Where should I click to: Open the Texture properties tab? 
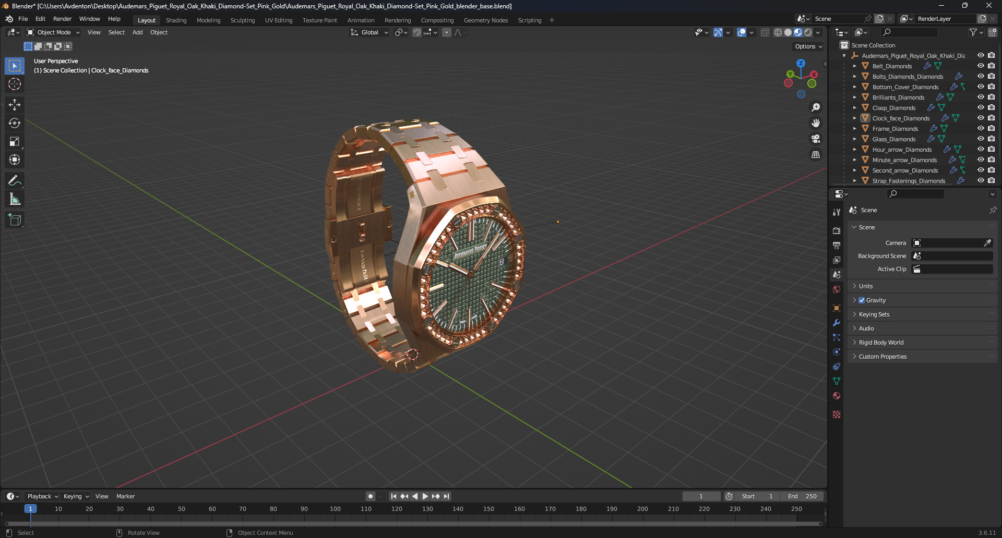[837, 414]
